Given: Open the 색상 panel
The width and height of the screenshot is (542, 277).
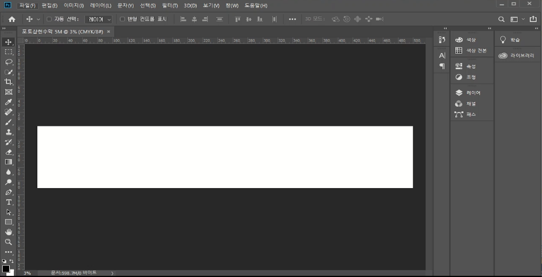Looking at the screenshot, I should 472,40.
